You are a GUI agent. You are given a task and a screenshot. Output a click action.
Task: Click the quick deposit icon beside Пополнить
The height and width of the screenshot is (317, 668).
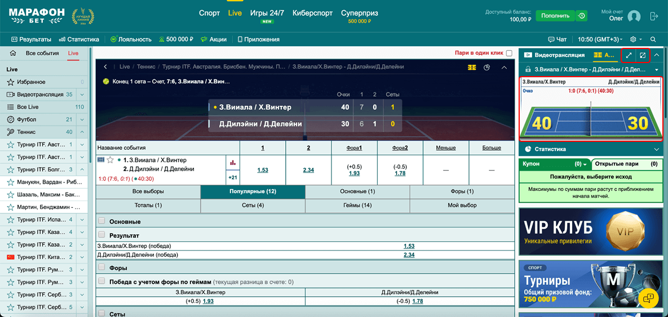click(582, 16)
